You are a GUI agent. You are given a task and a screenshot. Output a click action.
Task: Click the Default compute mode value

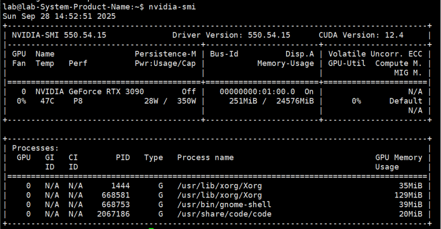coord(406,101)
